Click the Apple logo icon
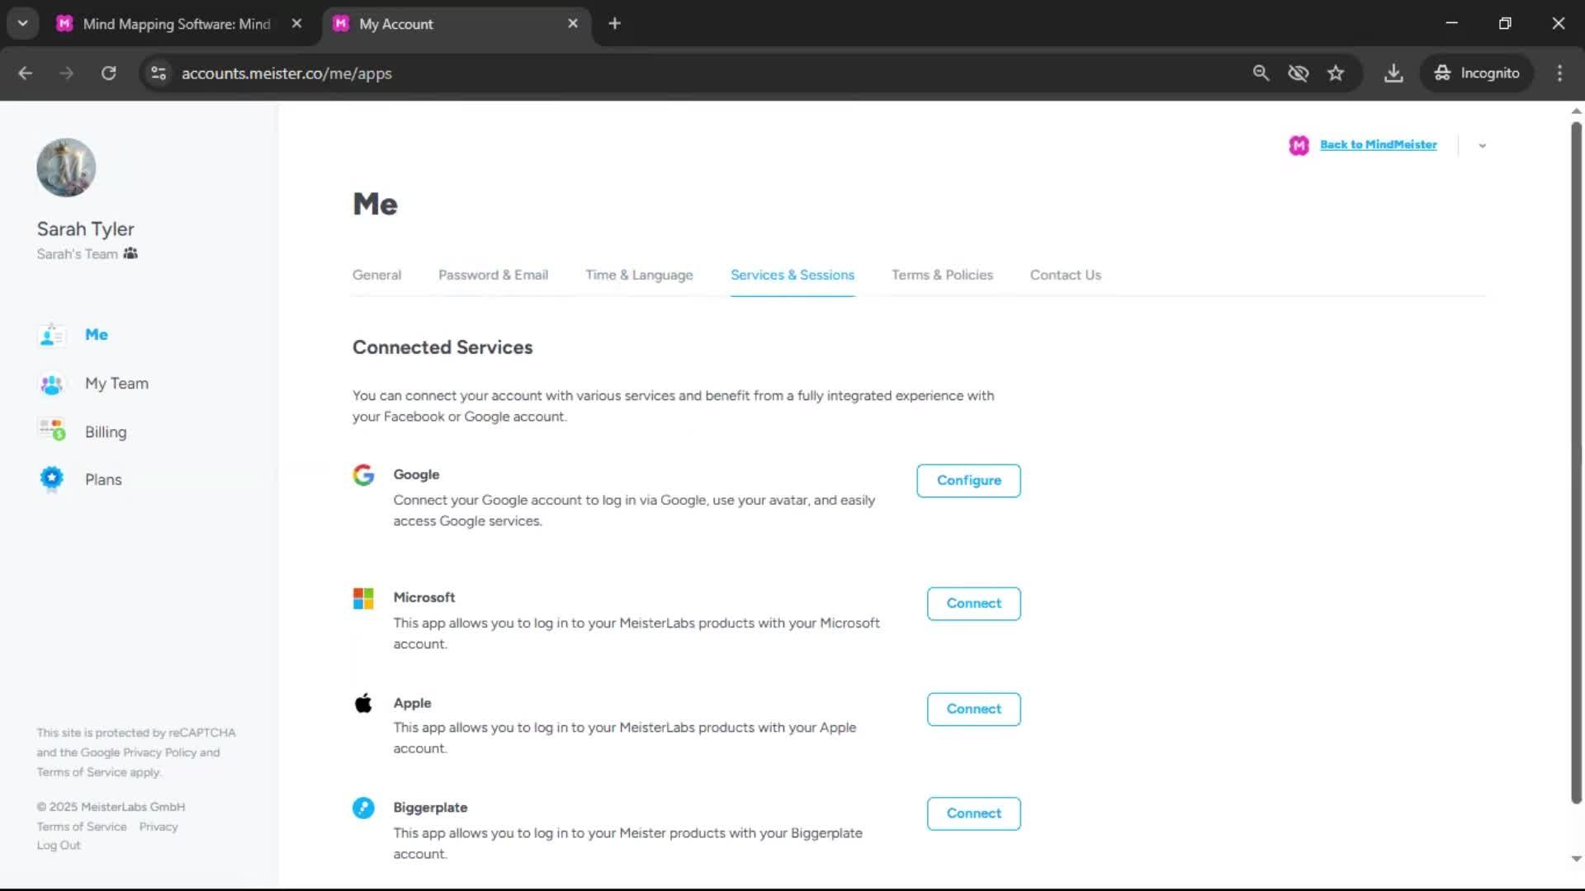 (363, 703)
